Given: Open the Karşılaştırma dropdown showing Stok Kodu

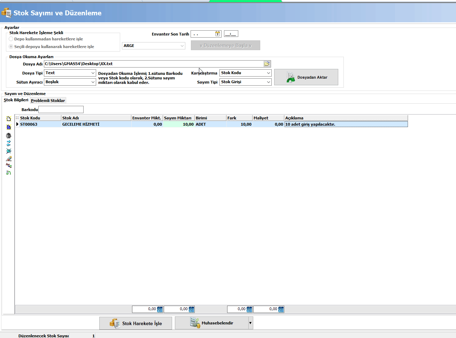Looking at the screenshot, I should 269,73.
